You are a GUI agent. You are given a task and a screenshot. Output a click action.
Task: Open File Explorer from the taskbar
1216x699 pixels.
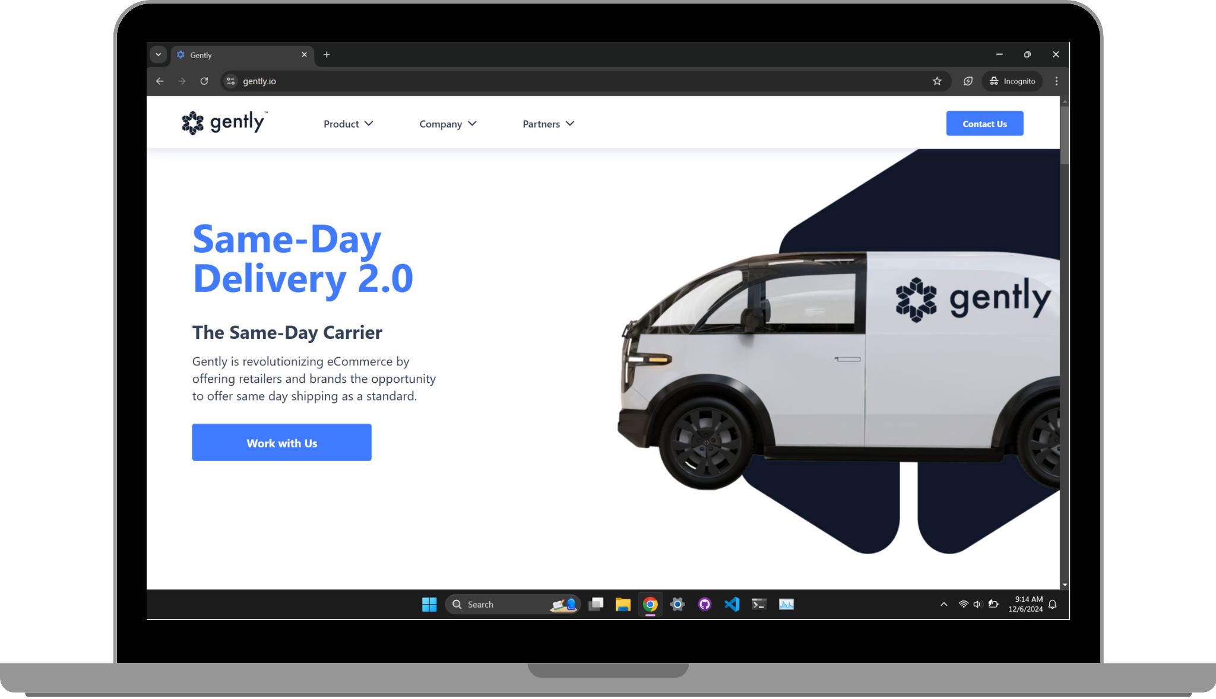(x=623, y=605)
